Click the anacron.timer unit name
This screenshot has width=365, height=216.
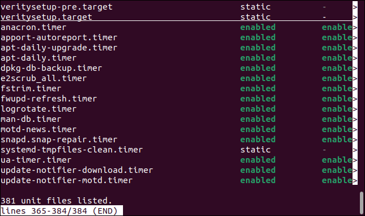[33, 27]
